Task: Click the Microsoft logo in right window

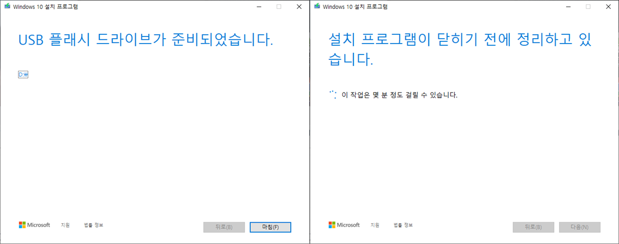Action: coord(344,225)
